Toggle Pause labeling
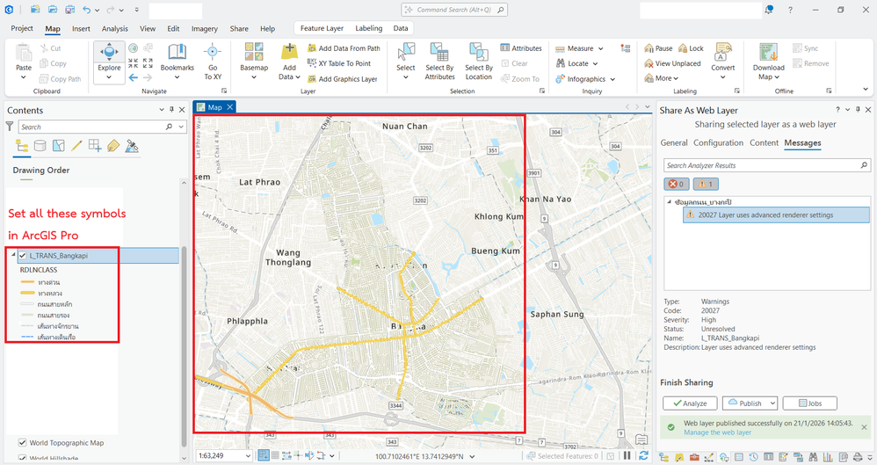The height and width of the screenshot is (465, 877). click(x=658, y=48)
